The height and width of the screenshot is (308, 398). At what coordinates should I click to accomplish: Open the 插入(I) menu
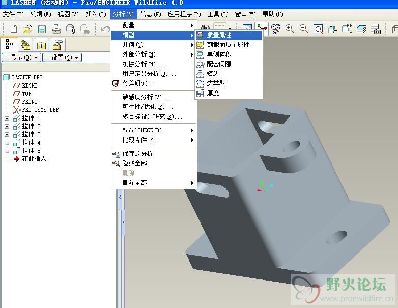(96, 14)
